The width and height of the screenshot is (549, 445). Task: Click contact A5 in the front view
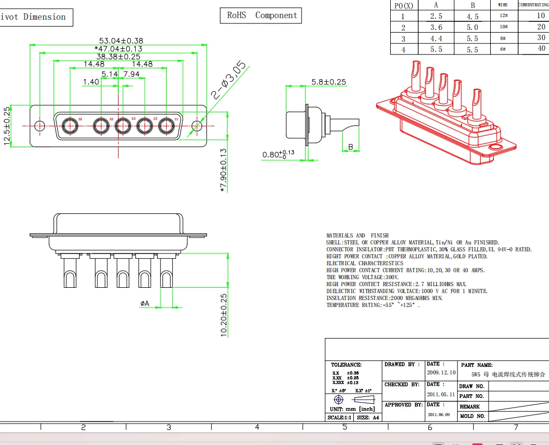[69, 126]
